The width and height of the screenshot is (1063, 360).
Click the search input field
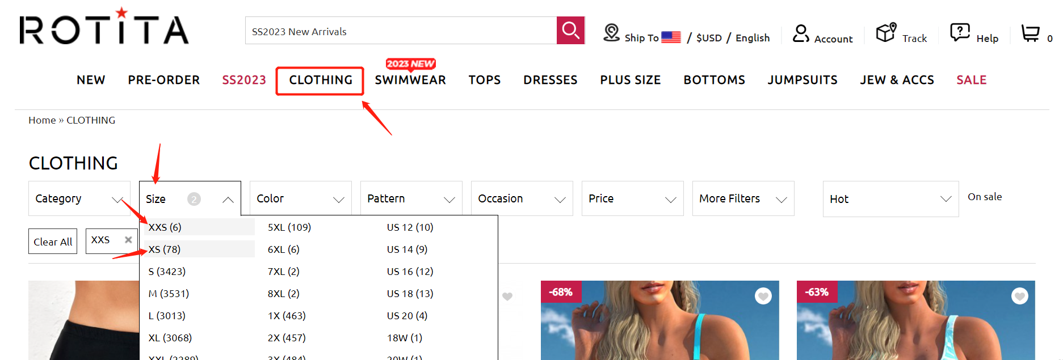(x=401, y=31)
